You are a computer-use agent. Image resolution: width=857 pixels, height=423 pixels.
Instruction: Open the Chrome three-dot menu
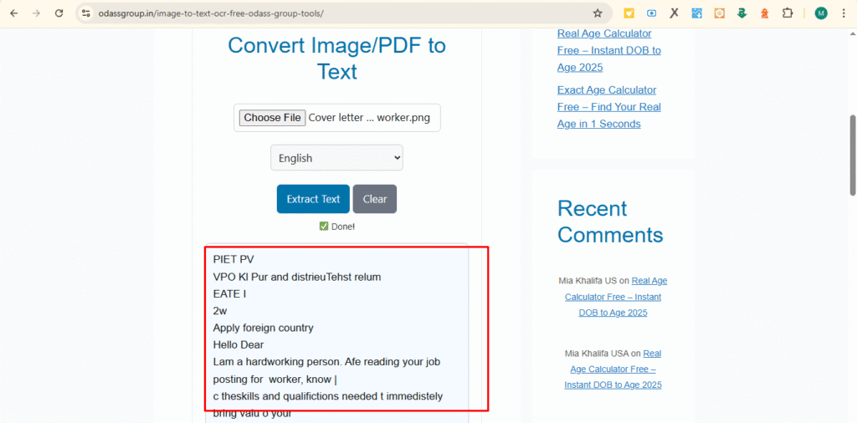pos(844,13)
